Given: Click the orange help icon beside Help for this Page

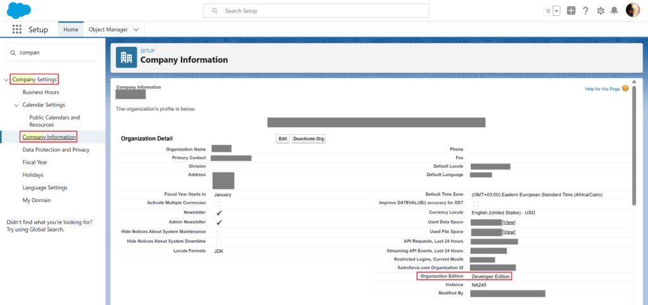Looking at the screenshot, I should click(625, 89).
